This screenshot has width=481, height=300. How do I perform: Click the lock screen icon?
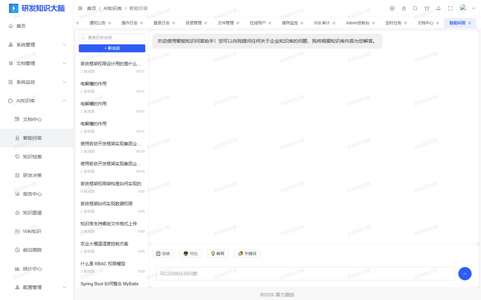[404, 8]
